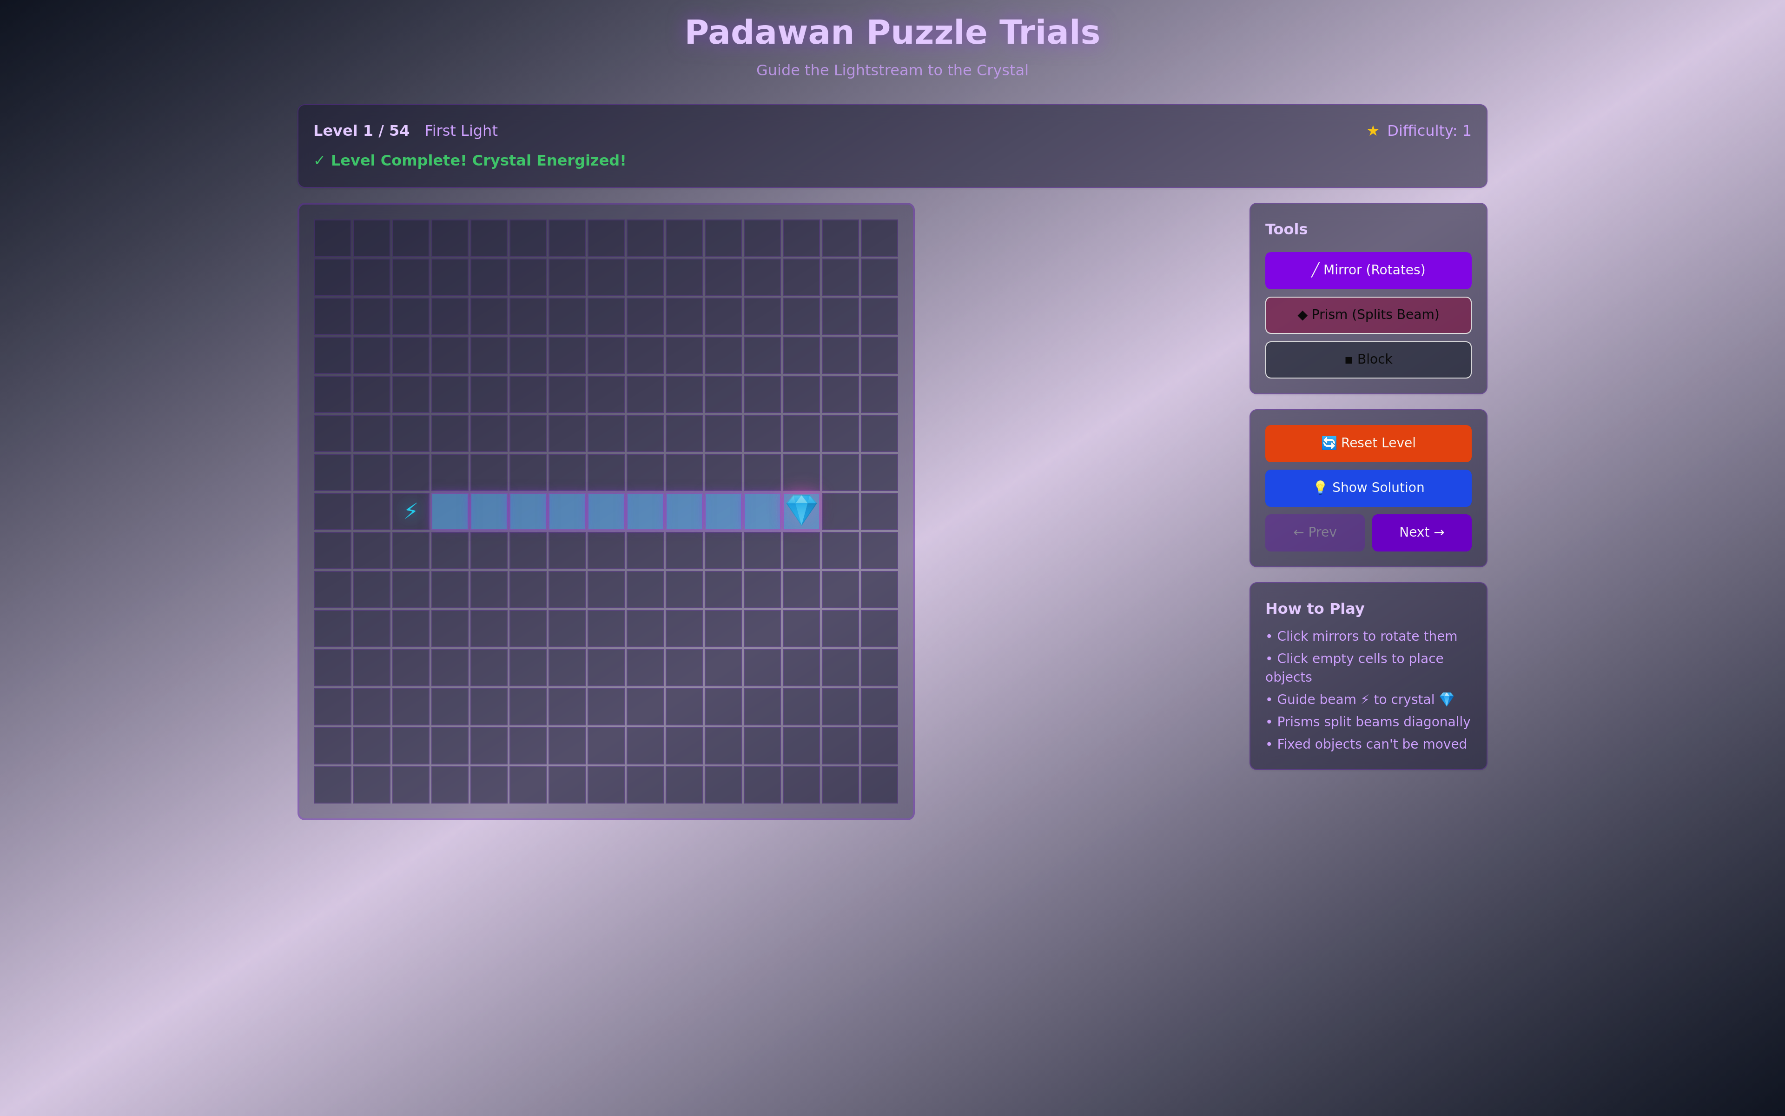Screen dimensions: 1785x1116
Task: Click the Reset Level button
Action: (x=1368, y=443)
